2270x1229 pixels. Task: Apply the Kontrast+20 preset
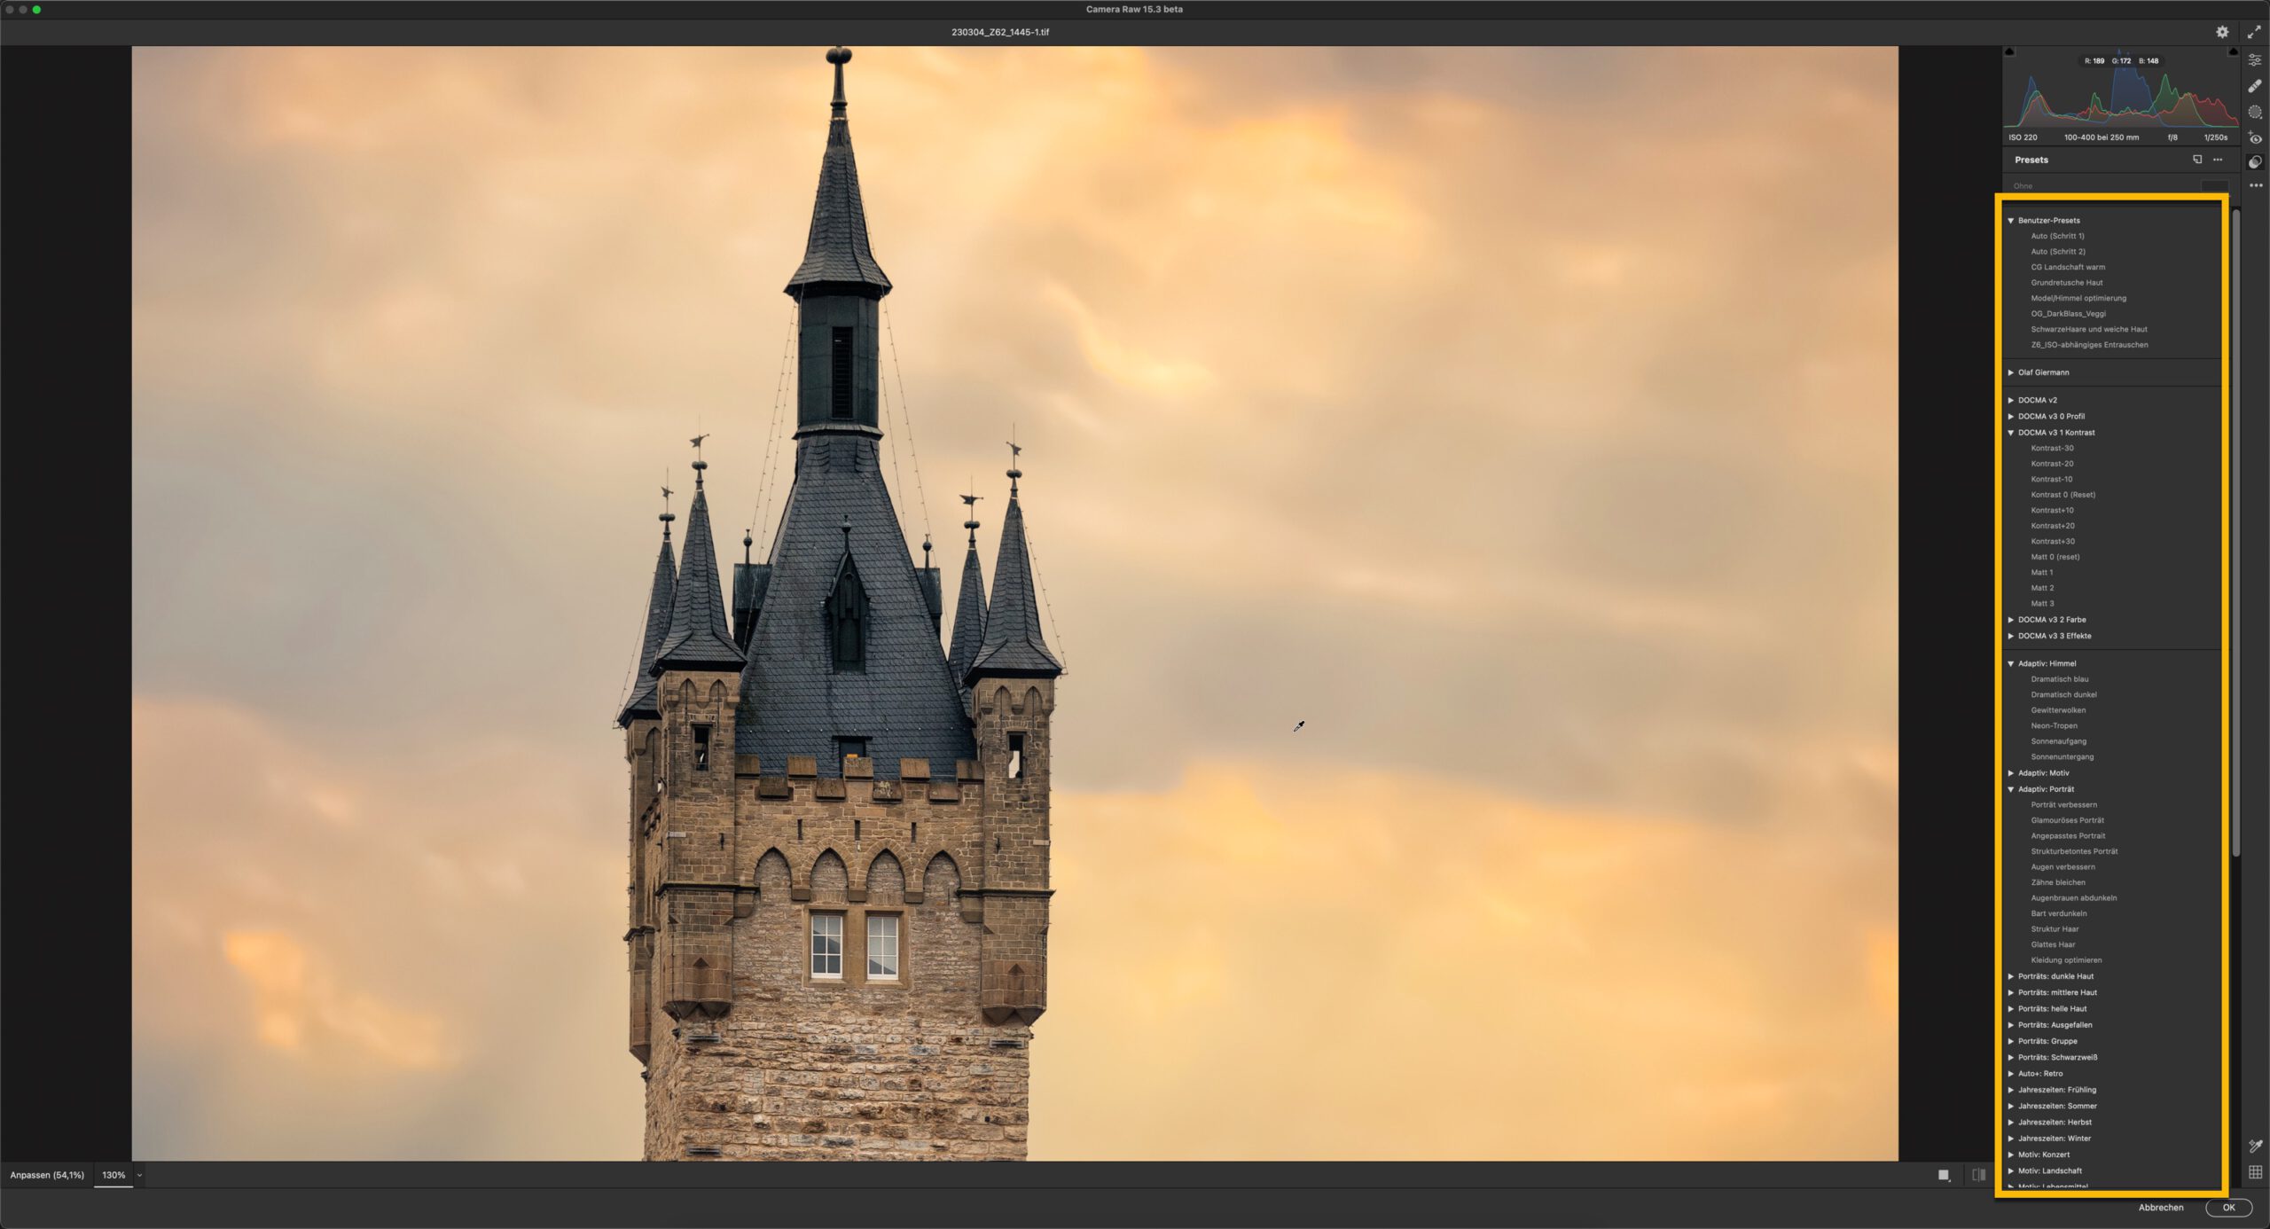click(x=2052, y=526)
